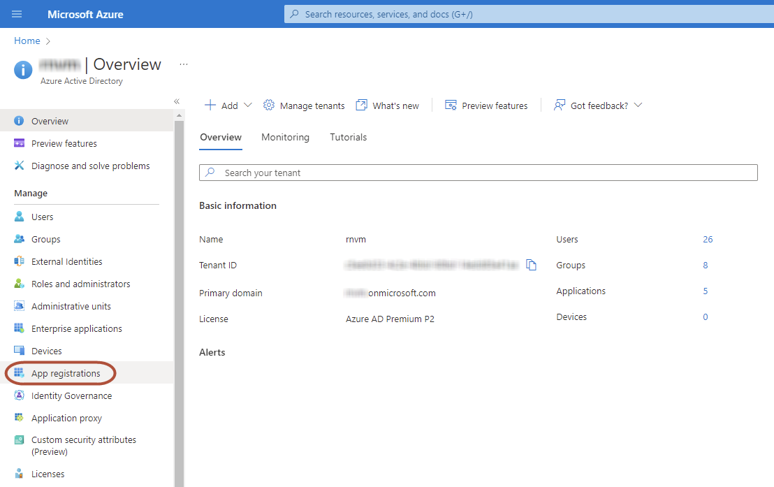Viewport: 774px width, 487px height.
Task: Click the Devices icon in sidebar
Action: [19, 351]
